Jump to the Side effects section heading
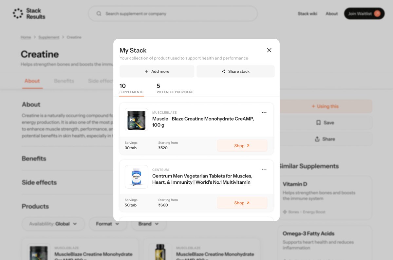Image resolution: width=393 pixels, height=260 pixels. tap(39, 182)
